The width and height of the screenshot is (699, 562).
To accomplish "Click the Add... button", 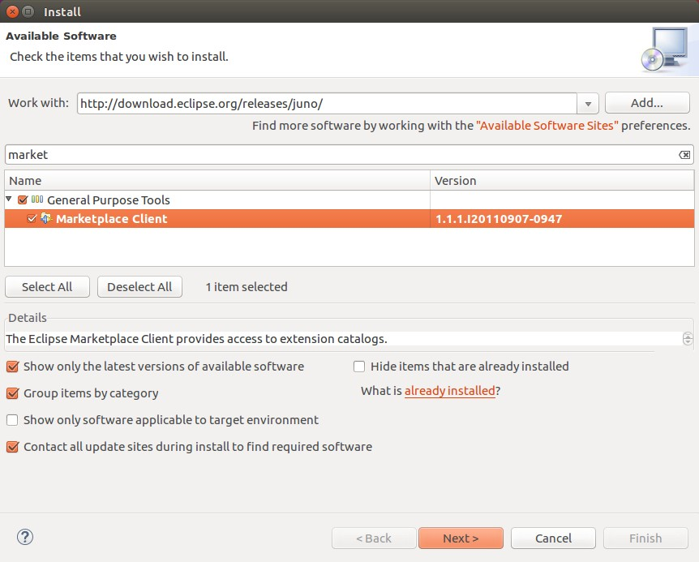I will [647, 103].
